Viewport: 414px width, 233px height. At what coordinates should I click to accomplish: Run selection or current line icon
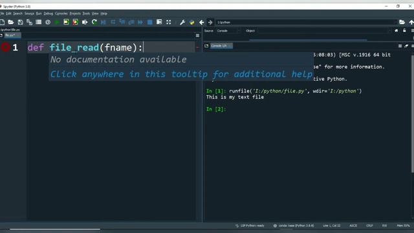[x=85, y=22]
